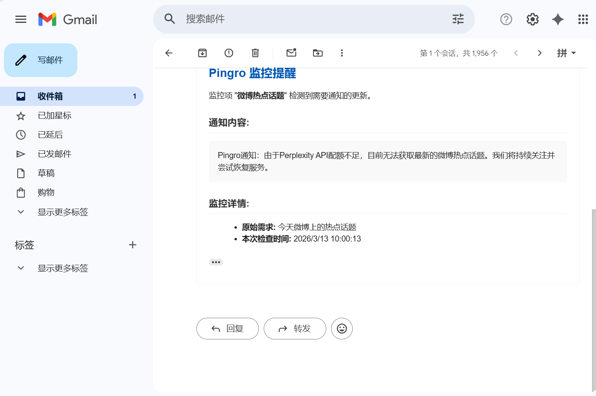Mark the email as unread
596x396 pixels.
click(291, 53)
